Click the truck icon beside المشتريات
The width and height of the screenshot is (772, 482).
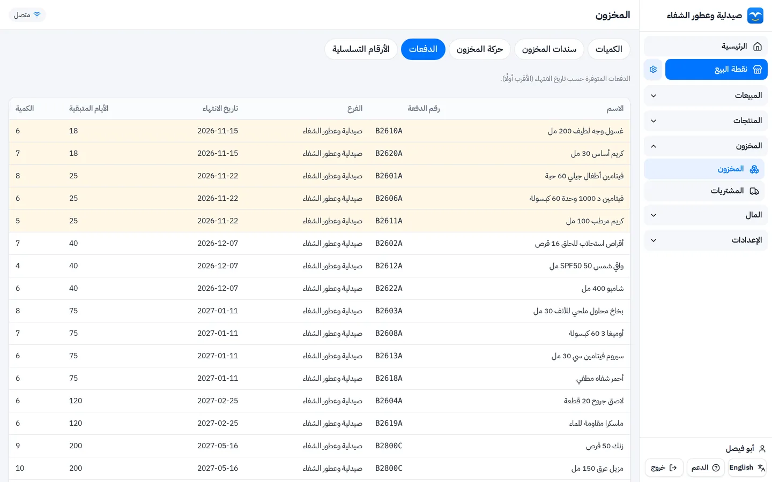(x=754, y=191)
